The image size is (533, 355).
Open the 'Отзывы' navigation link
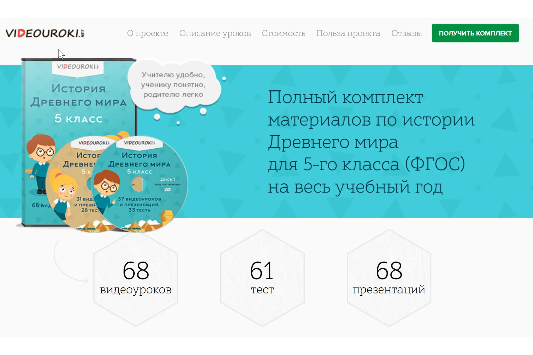(406, 33)
